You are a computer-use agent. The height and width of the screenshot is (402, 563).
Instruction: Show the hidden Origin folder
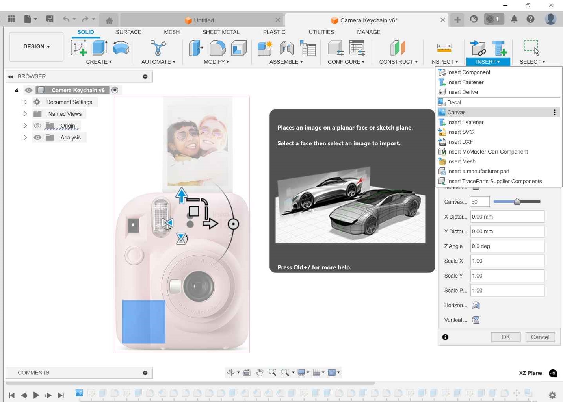coord(37,126)
